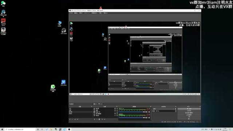Remove selected scene with minus icon
The width and height of the screenshot is (233, 131).
click(x=72, y=119)
